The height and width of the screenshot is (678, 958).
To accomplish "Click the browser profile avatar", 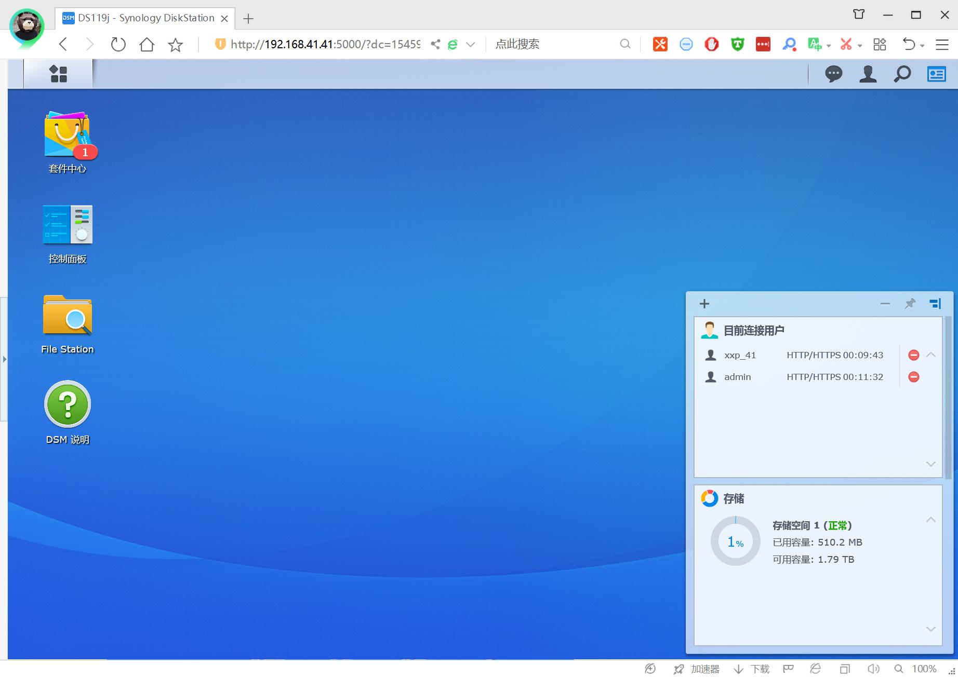I will 26,26.
